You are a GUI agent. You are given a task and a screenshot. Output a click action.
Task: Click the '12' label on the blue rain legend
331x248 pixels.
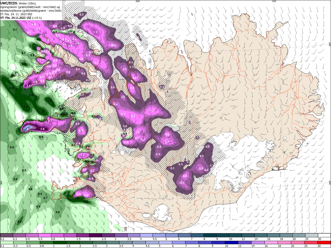240,246
